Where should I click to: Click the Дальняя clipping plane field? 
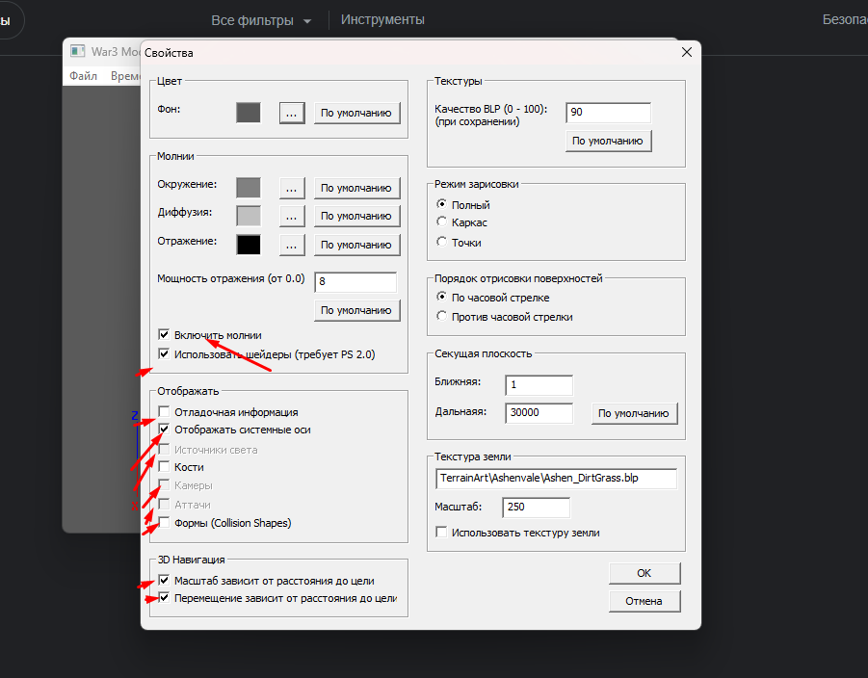tap(539, 413)
